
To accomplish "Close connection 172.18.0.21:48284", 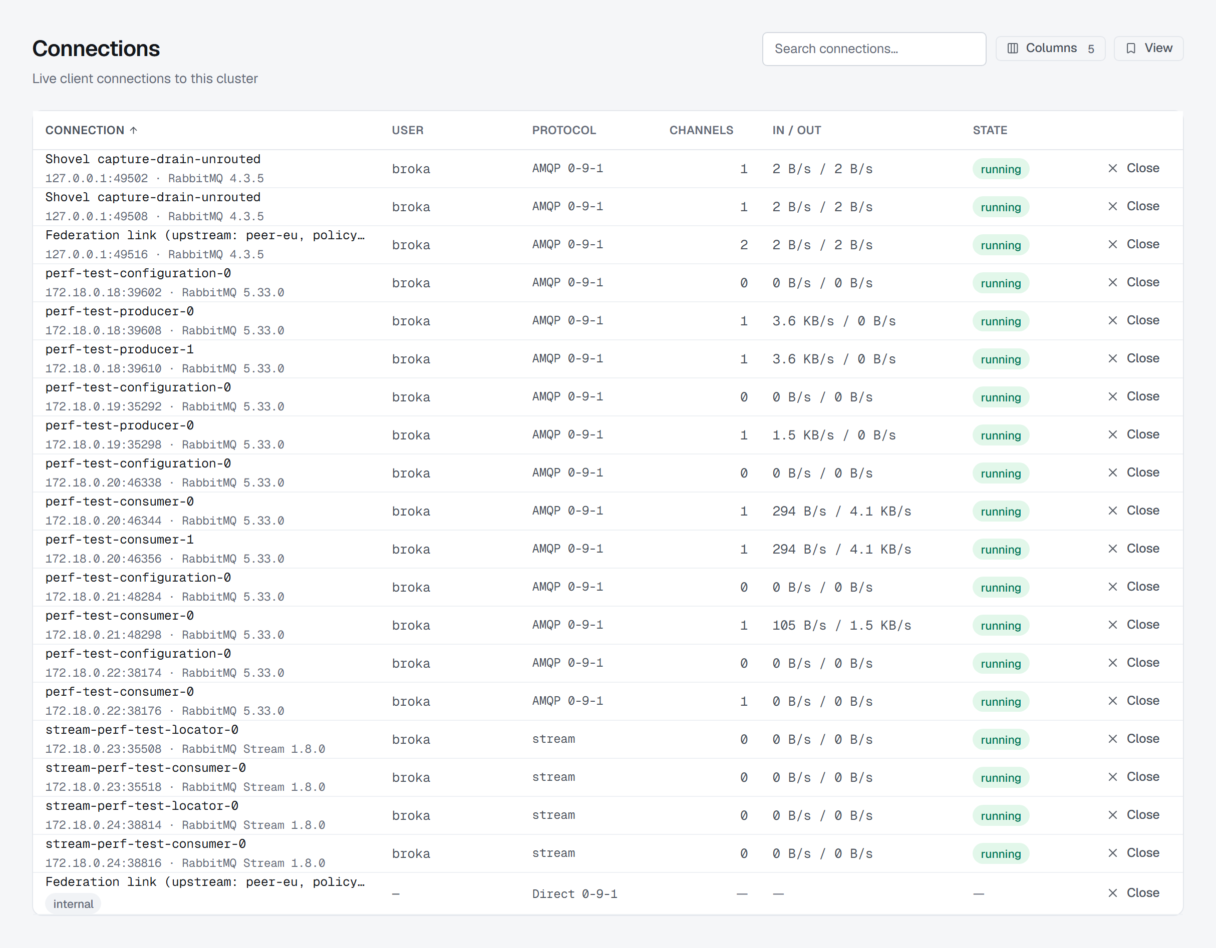I will click(x=1133, y=587).
